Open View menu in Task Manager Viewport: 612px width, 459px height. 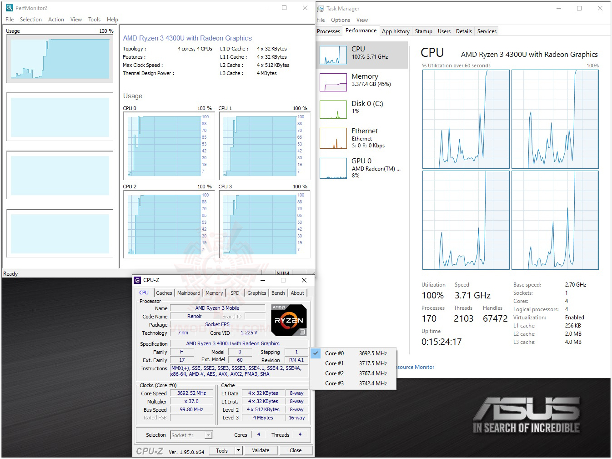point(362,20)
